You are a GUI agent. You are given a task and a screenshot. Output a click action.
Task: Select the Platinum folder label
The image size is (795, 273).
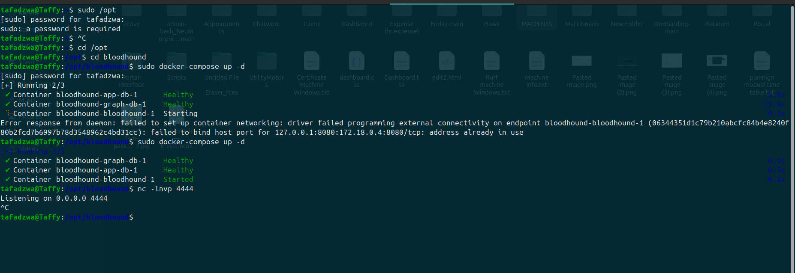click(x=717, y=24)
